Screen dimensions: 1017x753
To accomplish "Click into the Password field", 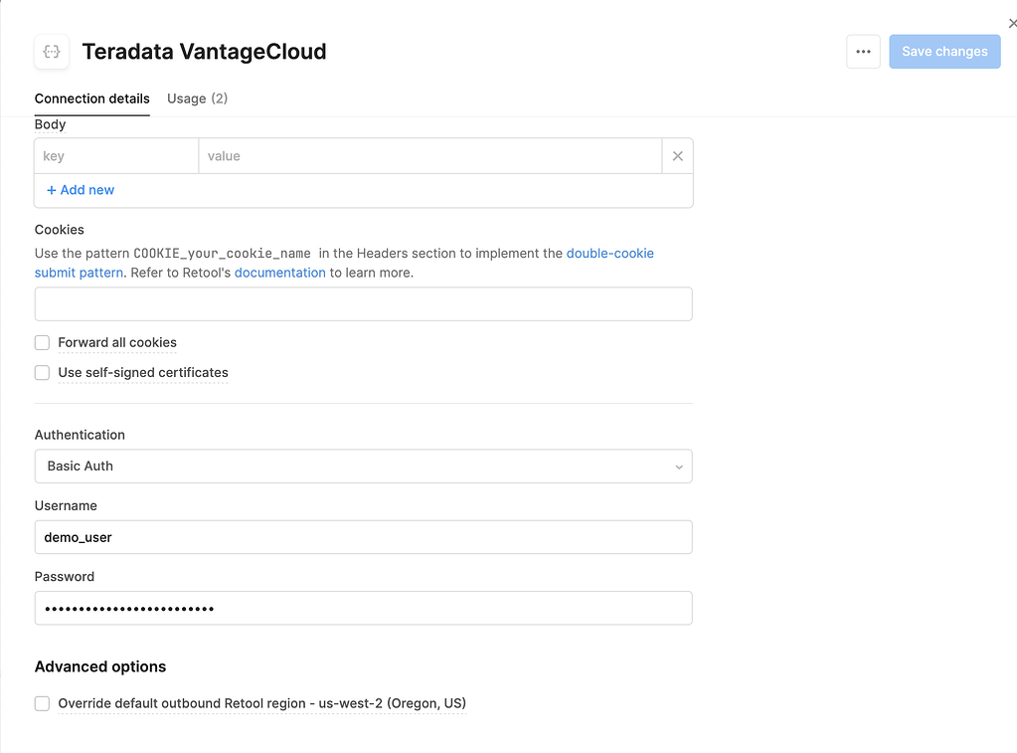I will point(363,609).
